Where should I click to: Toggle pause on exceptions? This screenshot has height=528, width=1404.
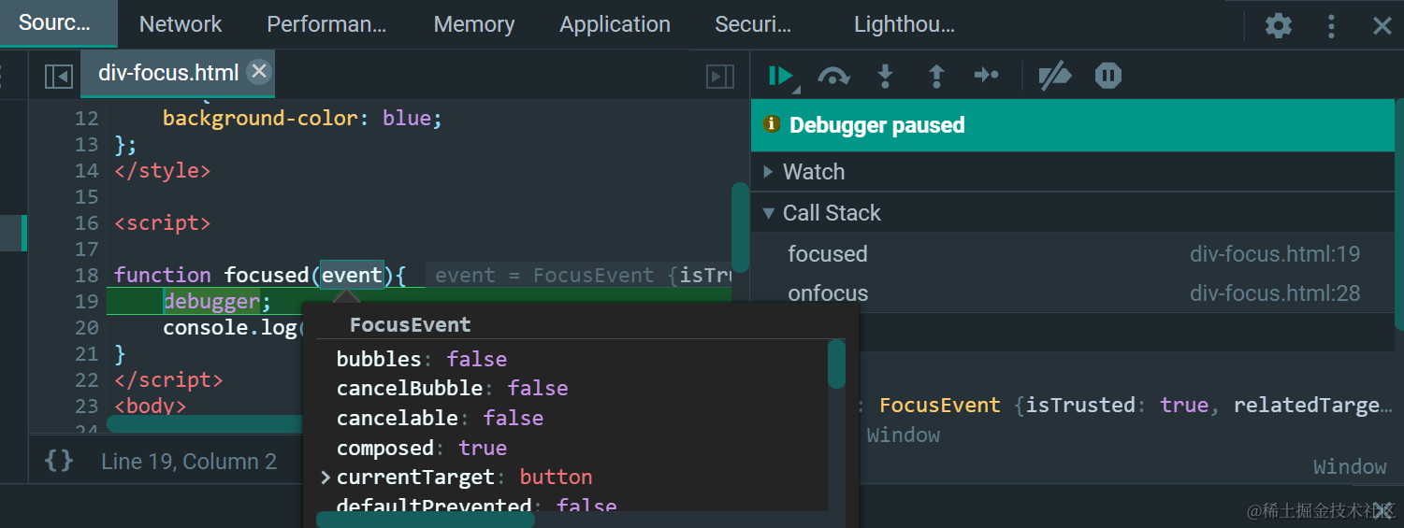pyautogui.click(x=1108, y=76)
